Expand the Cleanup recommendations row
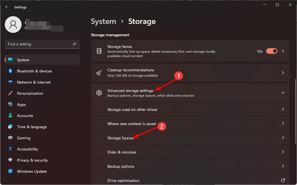Screen dimensions: 297x185 283,73
